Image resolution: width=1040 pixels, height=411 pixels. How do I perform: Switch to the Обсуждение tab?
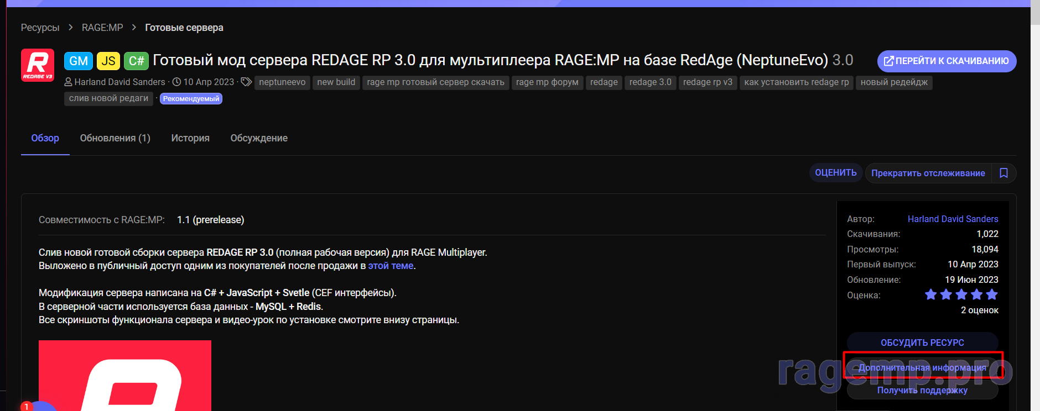coord(259,138)
